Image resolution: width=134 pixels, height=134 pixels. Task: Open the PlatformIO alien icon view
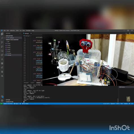[2, 72]
